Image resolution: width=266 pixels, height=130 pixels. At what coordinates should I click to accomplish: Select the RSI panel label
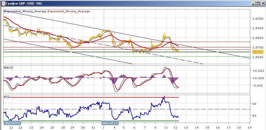tap(7, 97)
